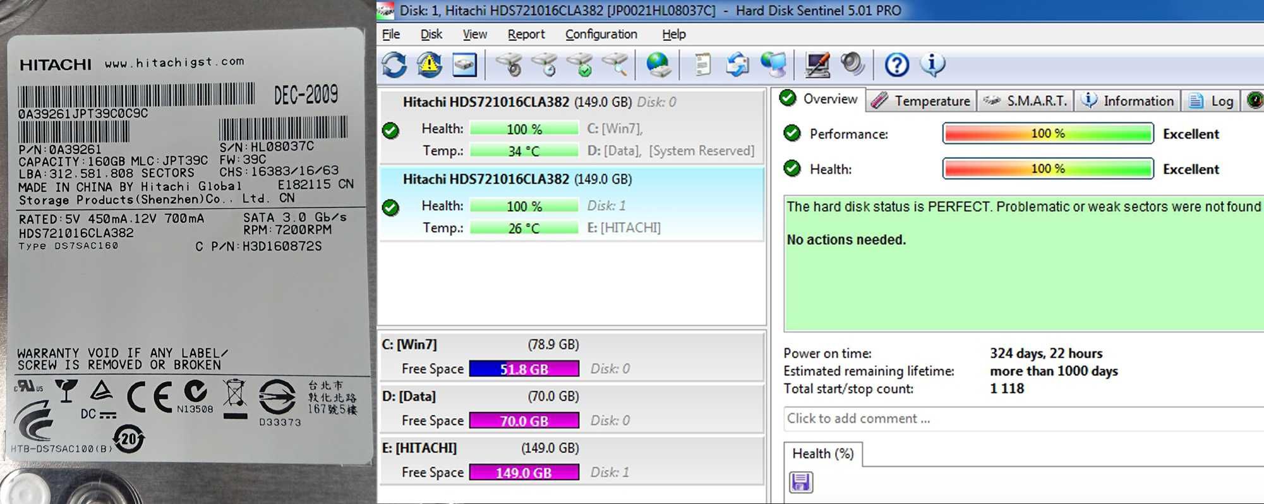The width and height of the screenshot is (1264, 504).
Task: Click the disk with magnifying glass icon
Action: (615, 64)
